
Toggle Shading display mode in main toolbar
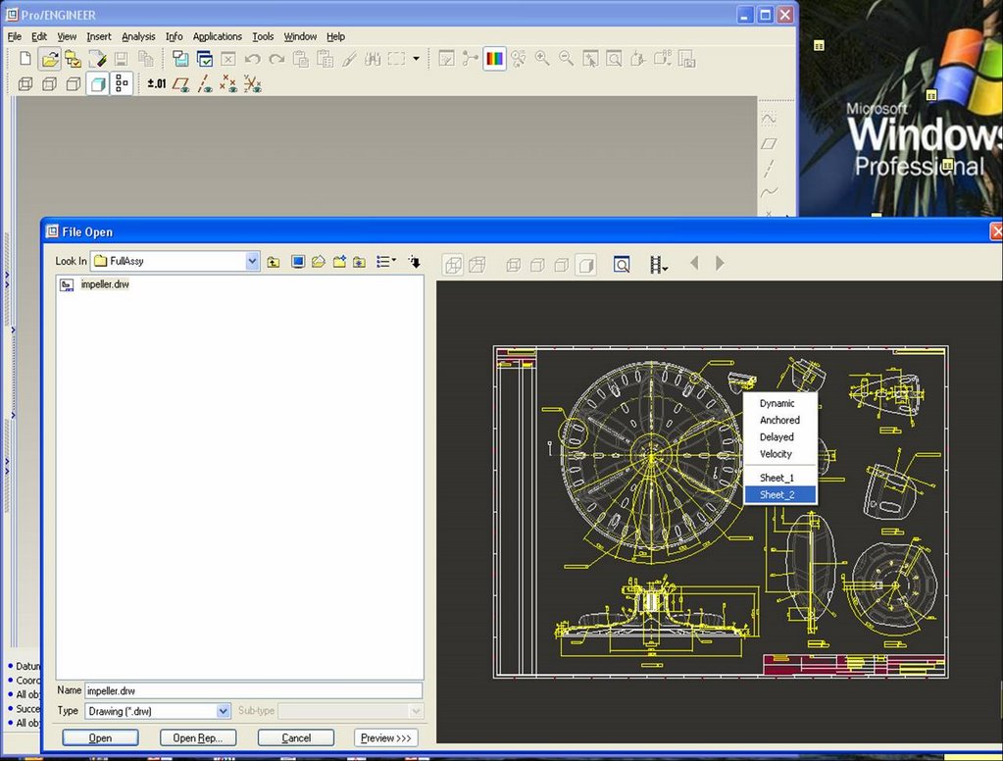[x=98, y=83]
